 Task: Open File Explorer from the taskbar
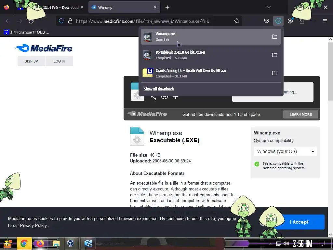(56, 243)
